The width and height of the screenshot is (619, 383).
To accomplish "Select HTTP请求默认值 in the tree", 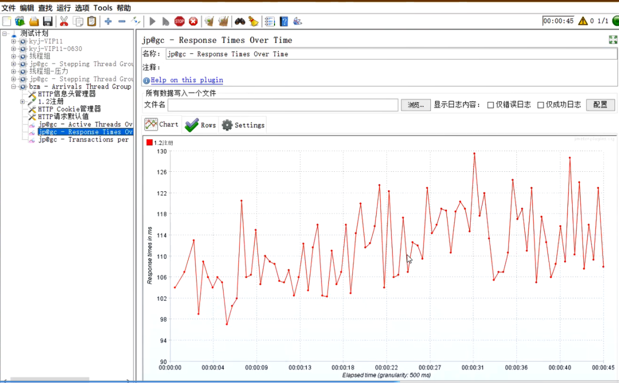I will pyautogui.click(x=63, y=116).
